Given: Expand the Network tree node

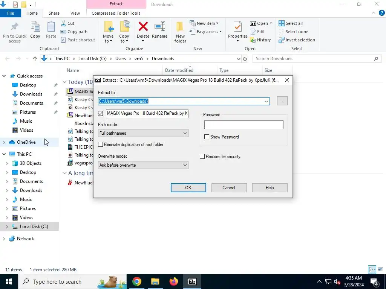Looking at the screenshot, I should coord(4,239).
